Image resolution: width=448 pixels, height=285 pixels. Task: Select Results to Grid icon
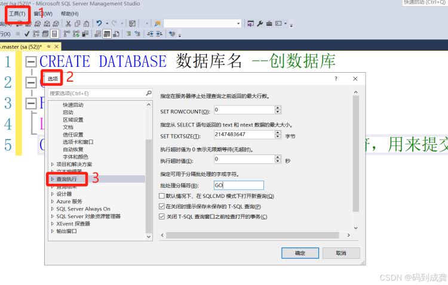(107, 34)
